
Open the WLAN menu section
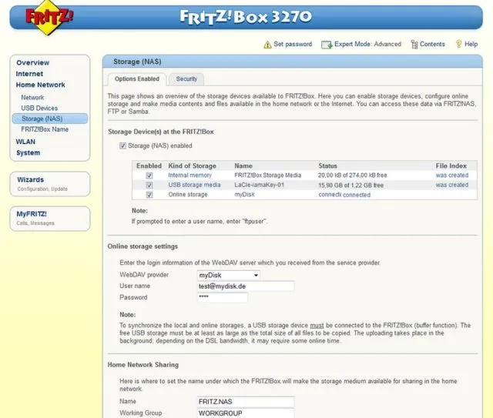point(25,142)
